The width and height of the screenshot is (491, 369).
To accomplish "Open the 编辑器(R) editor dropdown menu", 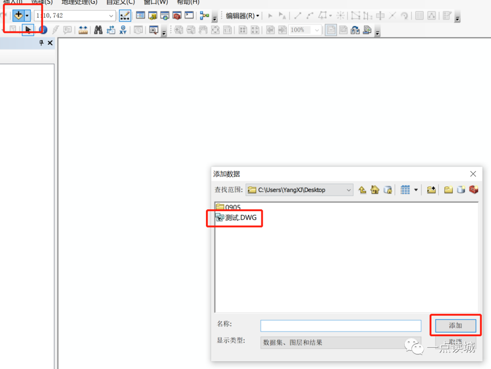I will click(242, 15).
